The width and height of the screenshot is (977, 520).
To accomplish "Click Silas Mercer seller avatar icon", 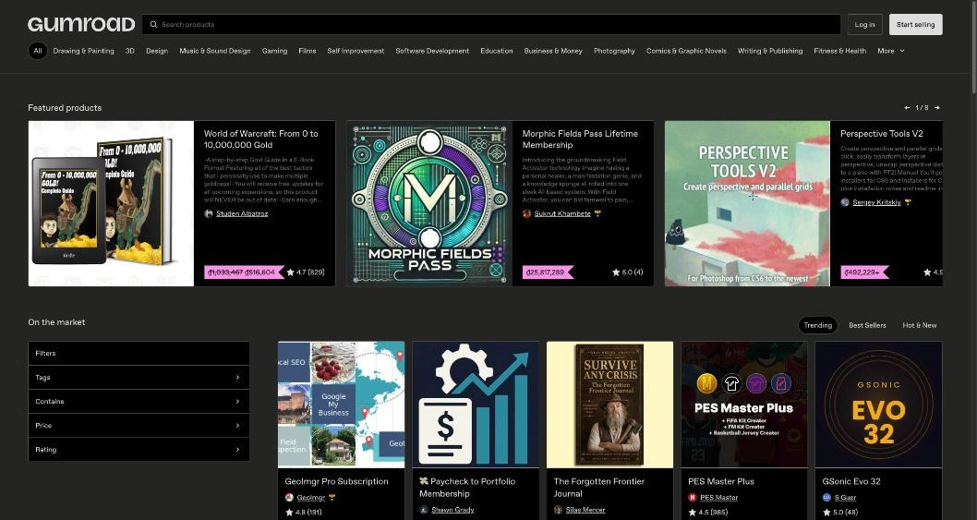I will pos(559,510).
